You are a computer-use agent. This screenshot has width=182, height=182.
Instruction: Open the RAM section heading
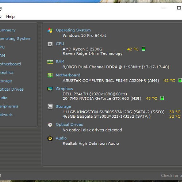tap(60, 62)
